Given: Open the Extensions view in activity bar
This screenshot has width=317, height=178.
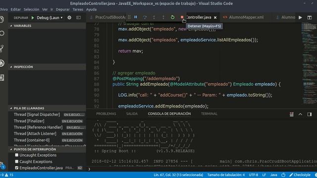Looking at the screenshot, I should [2, 78].
